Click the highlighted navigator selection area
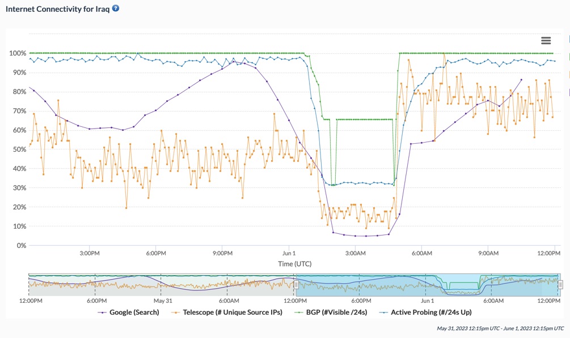Screen dimensions: 570x338 pos(428,285)
